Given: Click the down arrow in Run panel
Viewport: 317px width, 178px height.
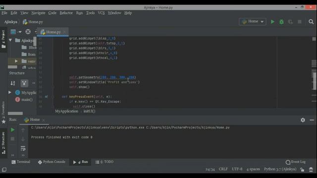Looking at the screenshot, I should tap(23, 139).
